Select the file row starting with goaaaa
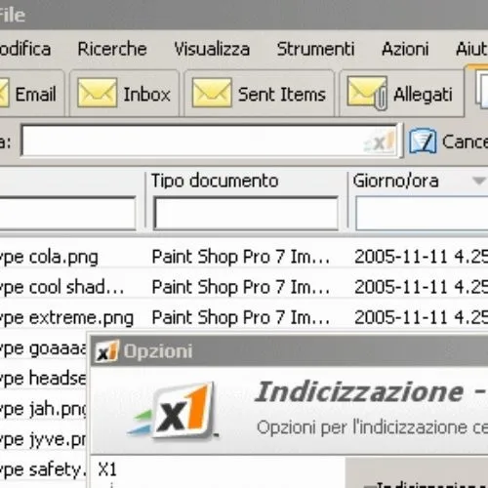The width and height of the screenshot is (488, 488). pyautogui.click(x=44, y=348)
